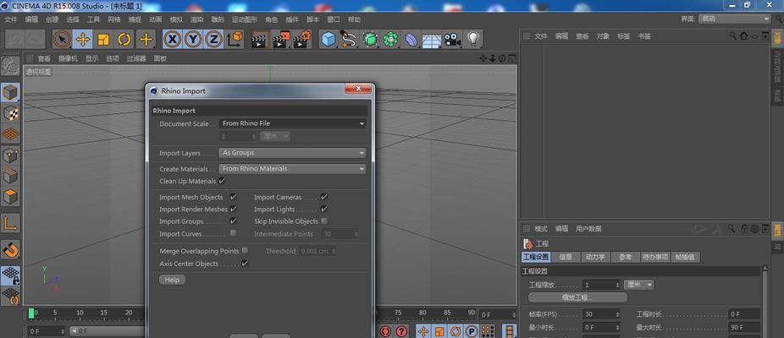
Task: Open the 运动图形 menu
Action: point(245,19)
